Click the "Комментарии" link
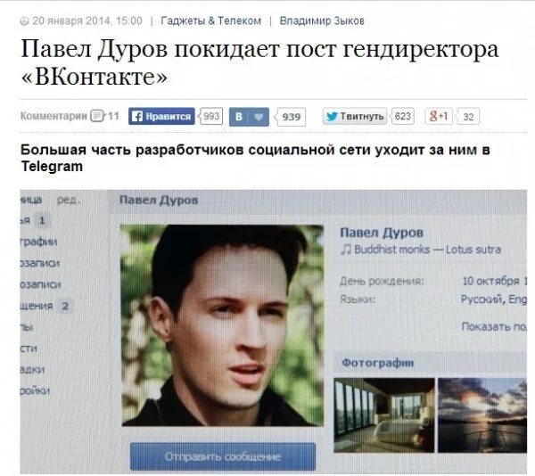This screenshot has height=476, width=535. click(x=53, y=116)
